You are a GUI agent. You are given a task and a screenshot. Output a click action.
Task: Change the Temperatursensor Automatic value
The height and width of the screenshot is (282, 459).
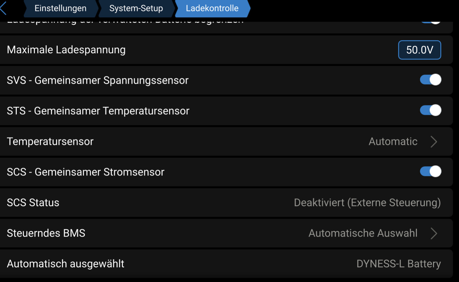point(393,141)
